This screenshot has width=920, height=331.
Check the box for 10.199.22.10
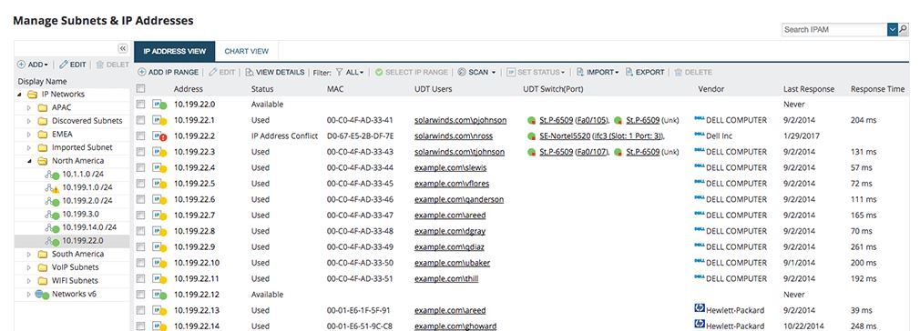141,263
